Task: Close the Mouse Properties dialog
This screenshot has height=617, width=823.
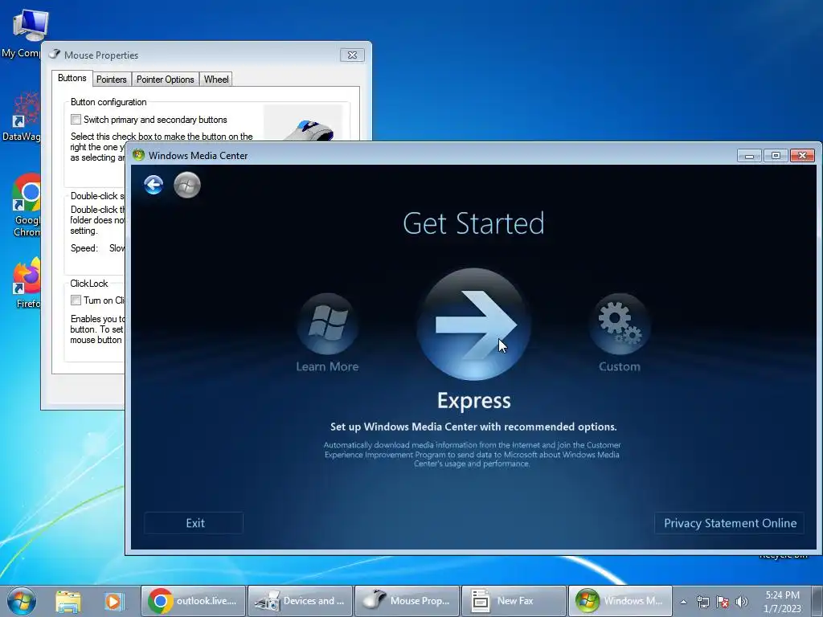Action: pos(352,55)
